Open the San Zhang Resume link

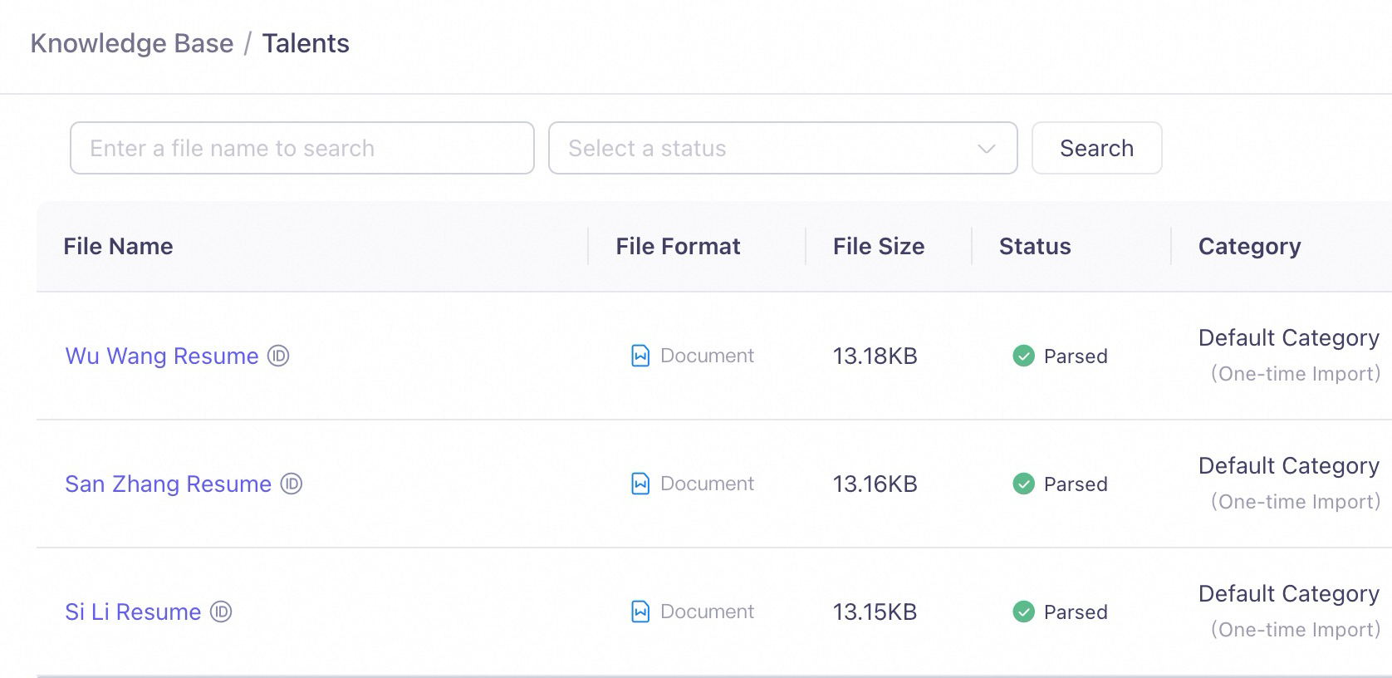(169, 484)
